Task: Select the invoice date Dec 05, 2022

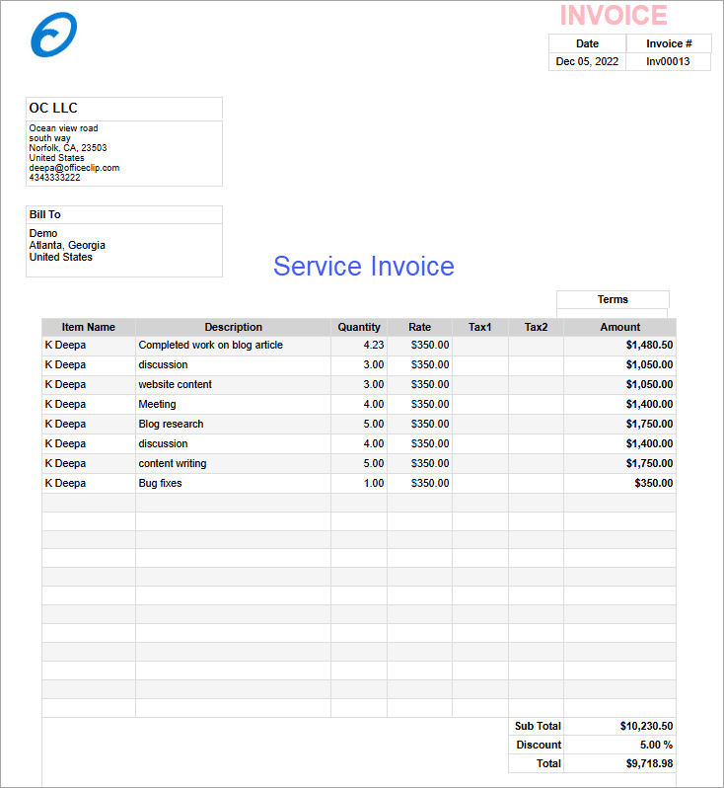Action: [x=587, y=61]
